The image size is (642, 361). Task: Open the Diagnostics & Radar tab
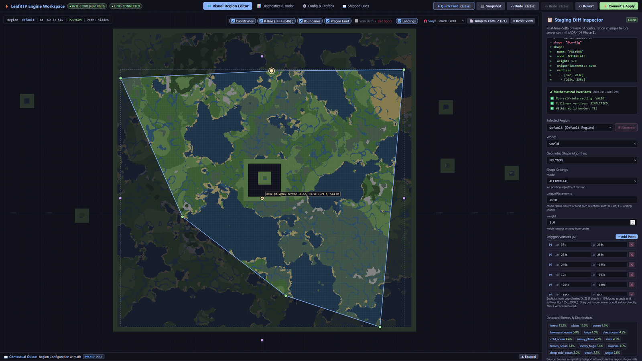pos(275,6)
